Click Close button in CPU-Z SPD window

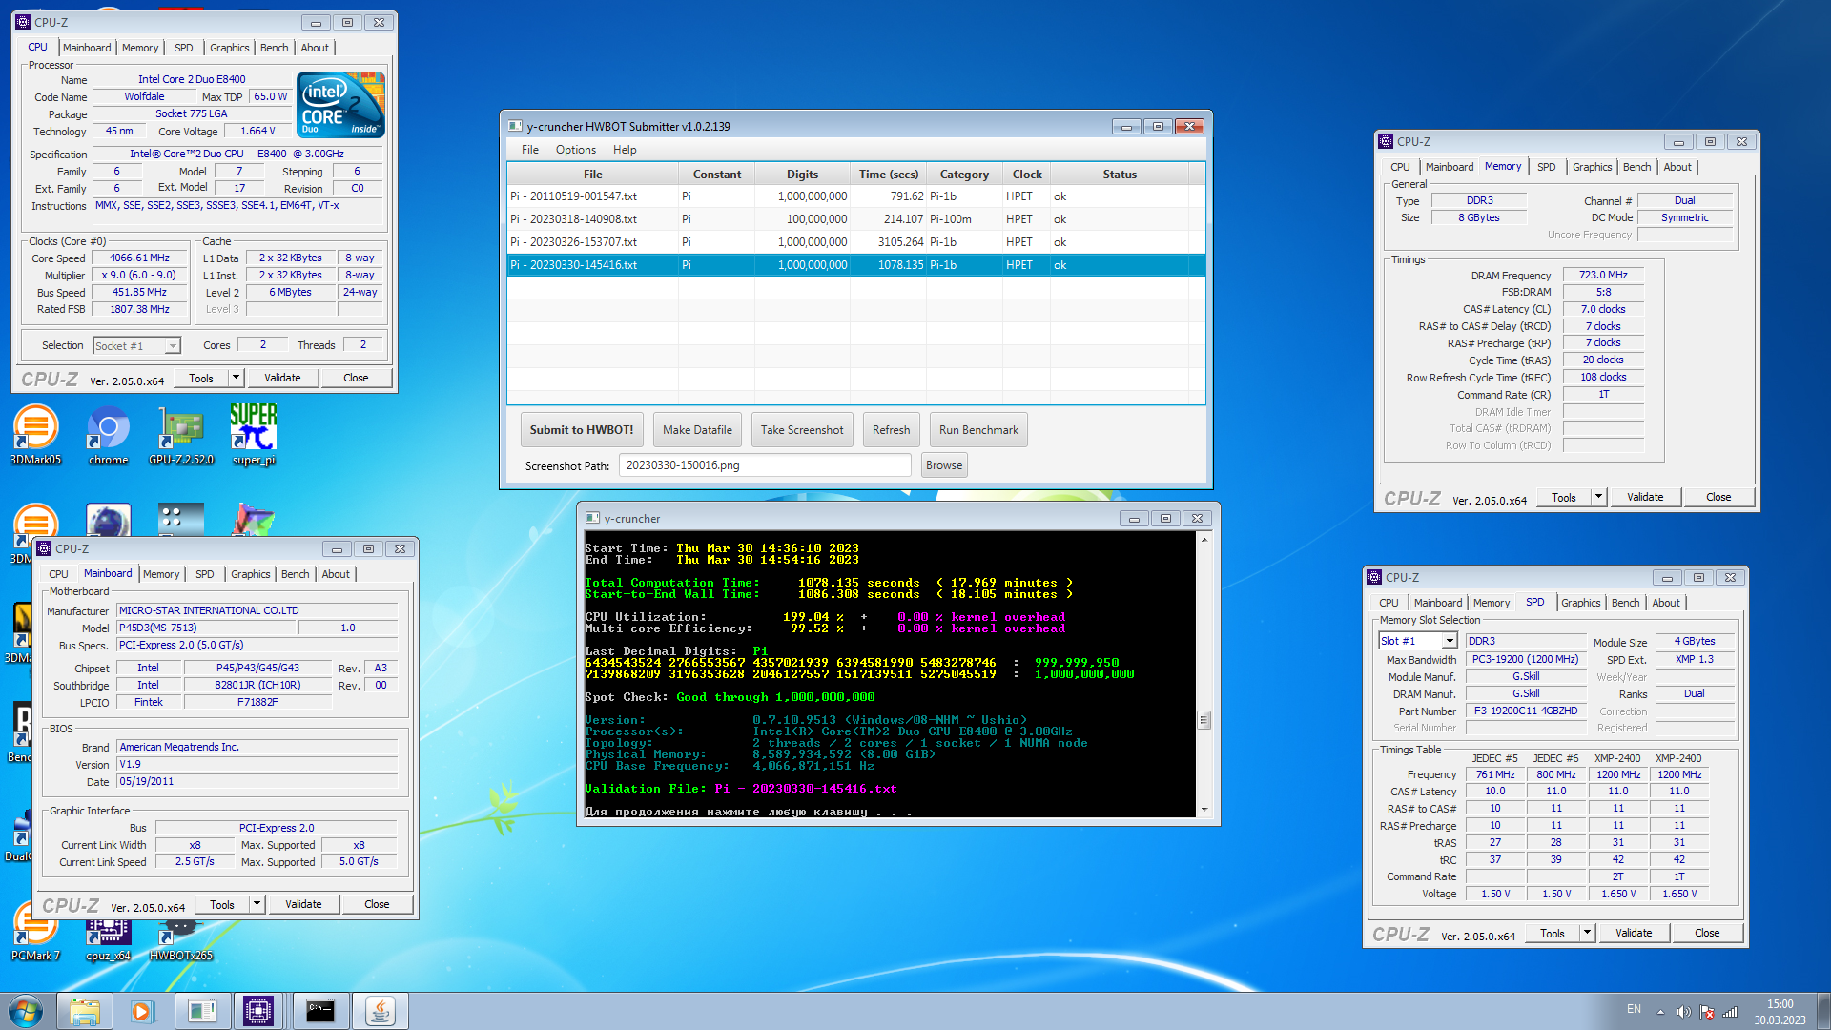coord(1707,933)
